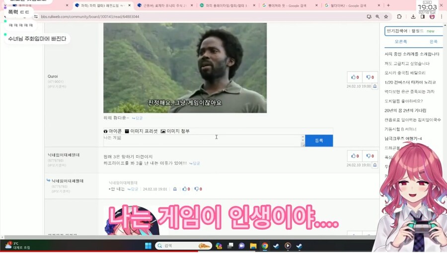
Task: Close the '빵이저라 뜻 - Google 검색' tab
Action: click(316, 5)
